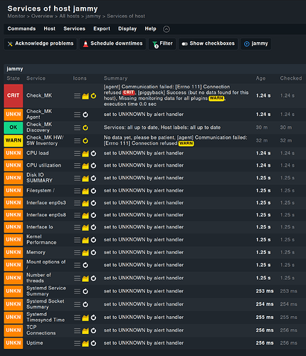Open the burger menu for Memory service
Image resolution: width=306 pixels, height=356 pixels.
pos(77,253)
